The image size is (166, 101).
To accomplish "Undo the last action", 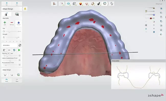I will click(7, 80).
